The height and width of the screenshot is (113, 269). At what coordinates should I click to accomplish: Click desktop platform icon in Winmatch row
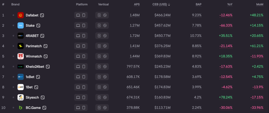coord(78,56)
